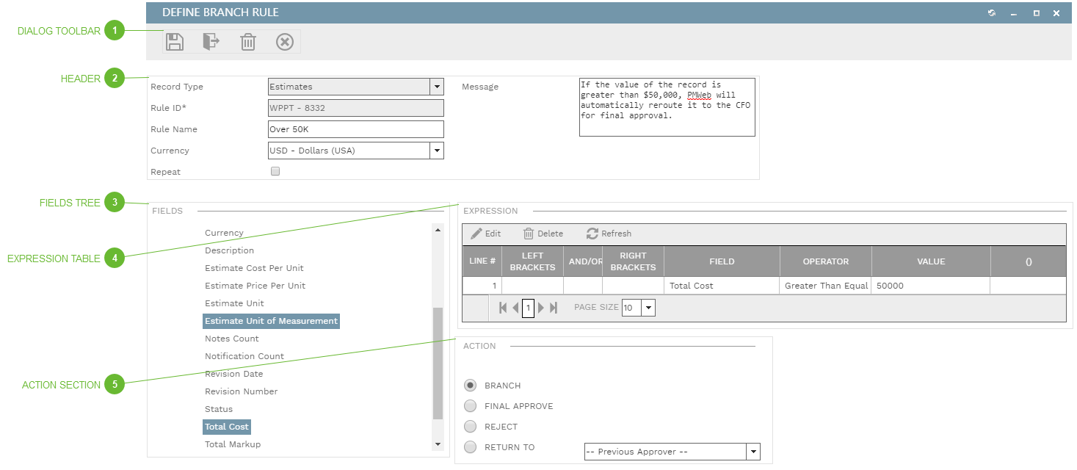Go to the next expression page
Screen dimensions: 1077x470
coord(542,308)
